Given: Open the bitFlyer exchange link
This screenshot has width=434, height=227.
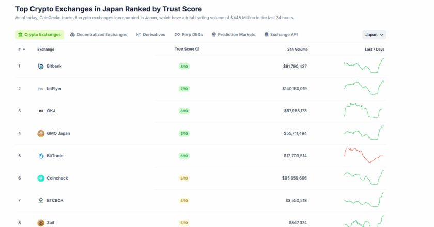Looking at the screenshot, I should [54, 88].
